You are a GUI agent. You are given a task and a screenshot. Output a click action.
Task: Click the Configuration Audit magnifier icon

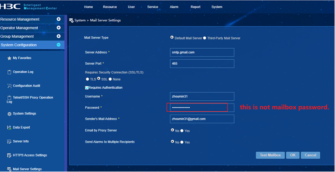9,86
